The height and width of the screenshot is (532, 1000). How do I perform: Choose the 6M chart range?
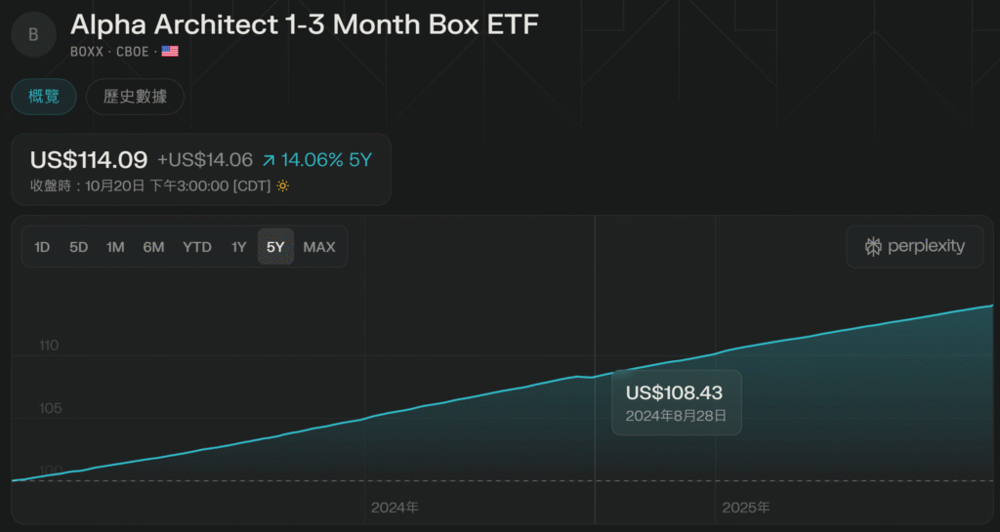pos(153,247)
